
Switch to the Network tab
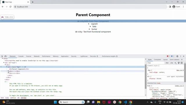pyautogui.click(x=37, y=56)
